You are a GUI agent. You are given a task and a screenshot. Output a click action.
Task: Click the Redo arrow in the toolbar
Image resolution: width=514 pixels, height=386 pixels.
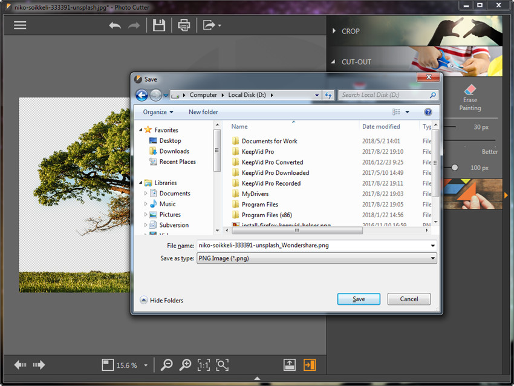tap(134, 25)
